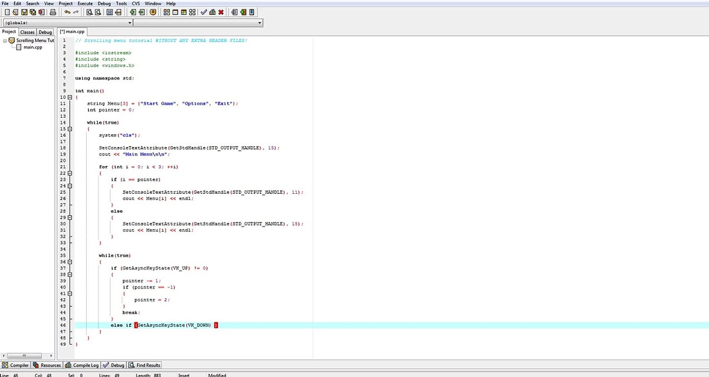Image resolution: width=709 pixels, height=377 pixels.
Task: Click the Compile and Run icon
Action: coord(184,12)
